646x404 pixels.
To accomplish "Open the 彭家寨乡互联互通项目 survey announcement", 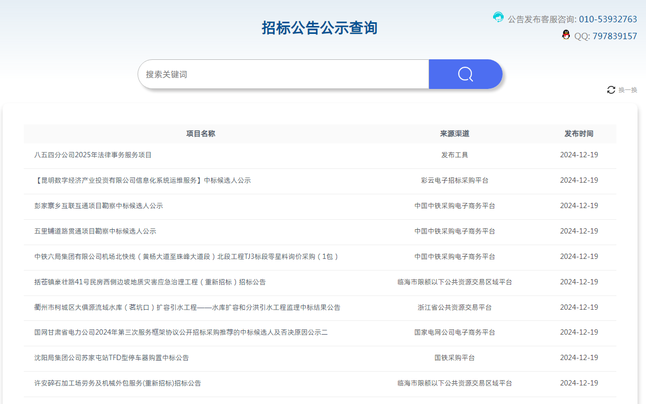I will [97, 205].
